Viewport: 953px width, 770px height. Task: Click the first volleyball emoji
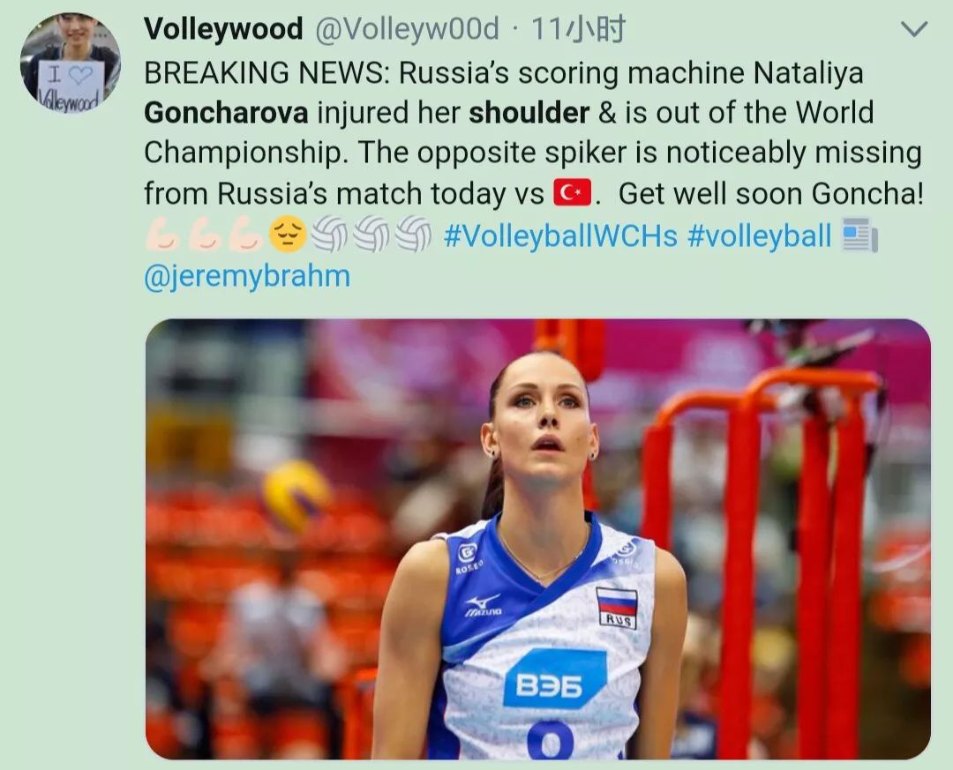[x=329, y=234]
